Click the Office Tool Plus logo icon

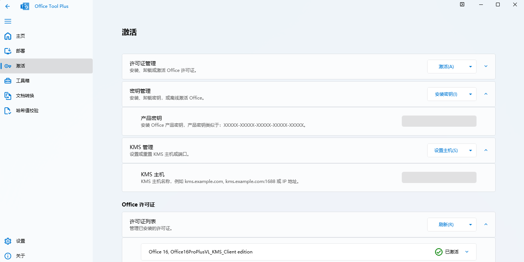(x=25, y=6)
